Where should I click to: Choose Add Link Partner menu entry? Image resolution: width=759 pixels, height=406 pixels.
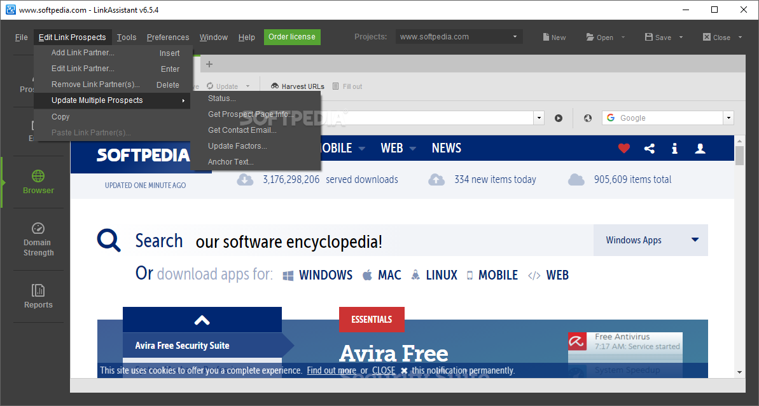pos(113,53)
